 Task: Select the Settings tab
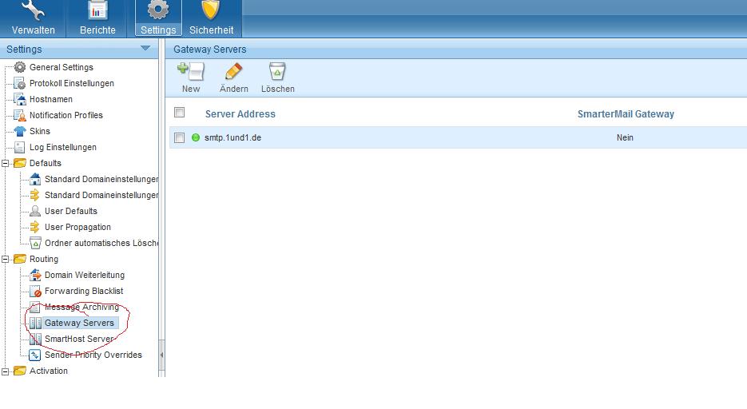click(x=158, y=18)
